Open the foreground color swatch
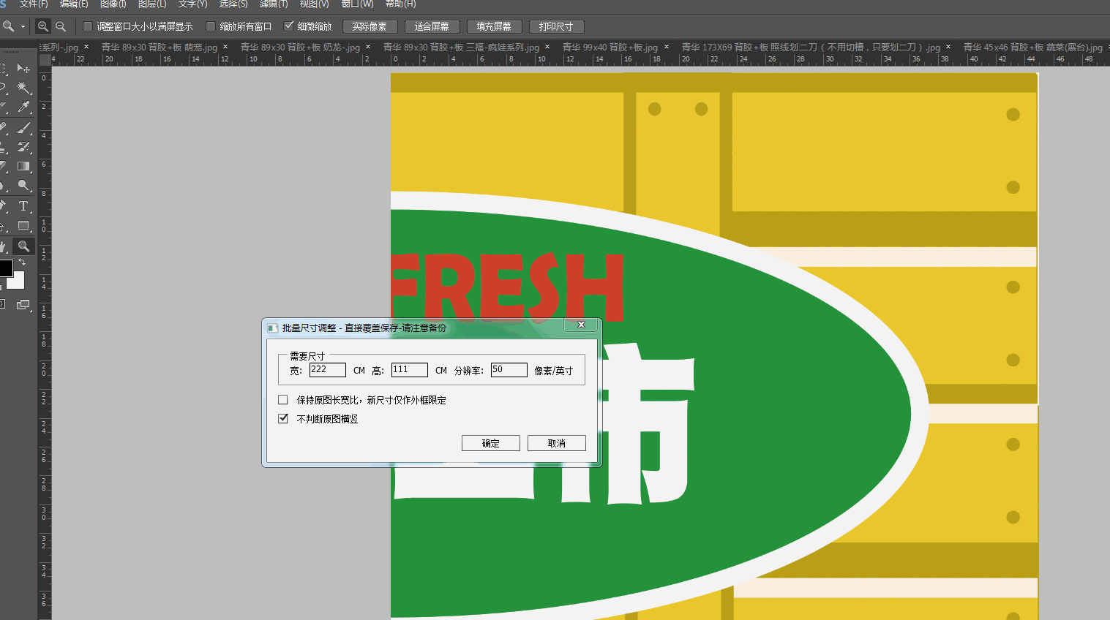This screenshot has height=620, width=1110. [5, 268]
